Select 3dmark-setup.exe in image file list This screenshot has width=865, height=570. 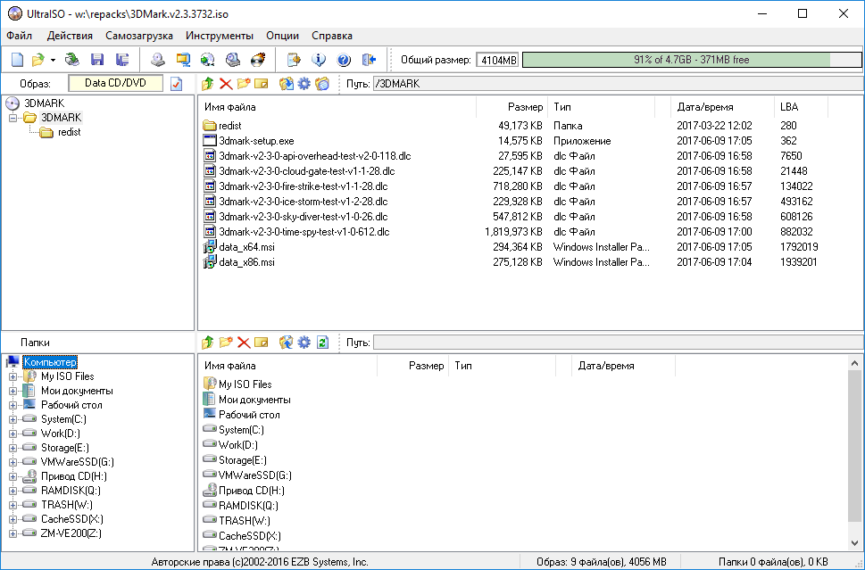tap(256, 141)
